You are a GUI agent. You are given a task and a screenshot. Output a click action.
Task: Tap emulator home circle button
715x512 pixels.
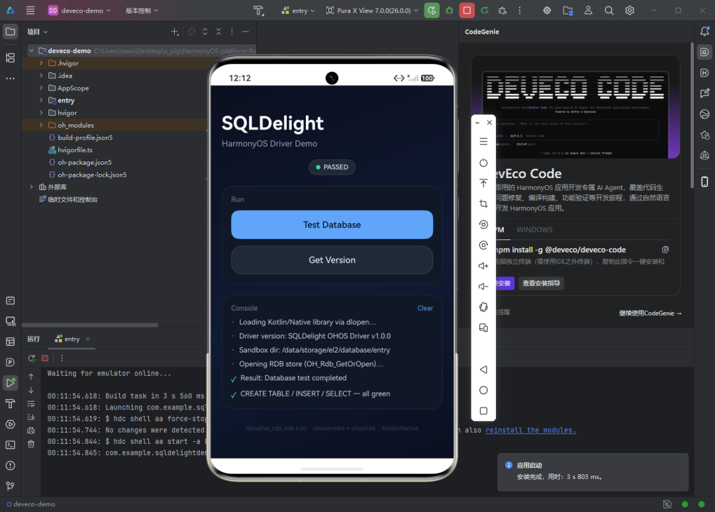pos(483,390)
